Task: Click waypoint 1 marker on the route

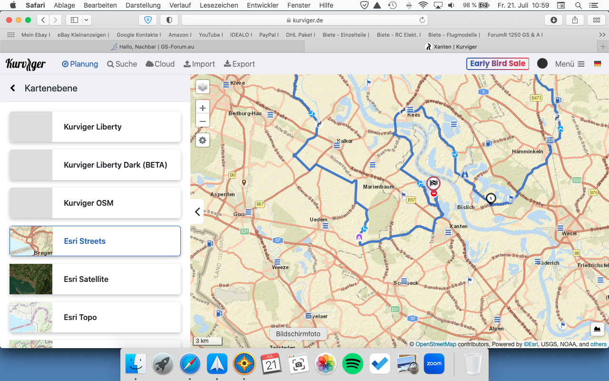Action: tap(491, 198)
